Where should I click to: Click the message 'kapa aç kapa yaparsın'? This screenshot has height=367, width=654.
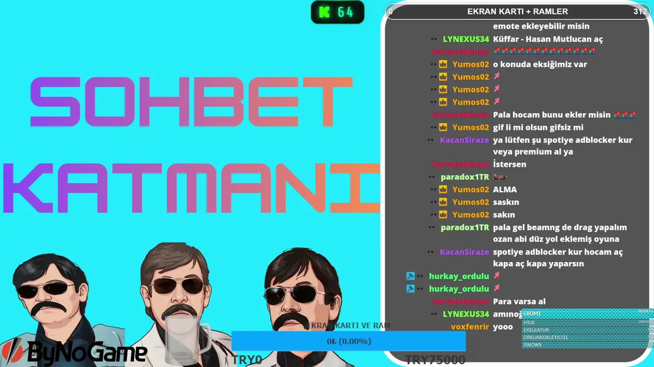coord(539,264)
